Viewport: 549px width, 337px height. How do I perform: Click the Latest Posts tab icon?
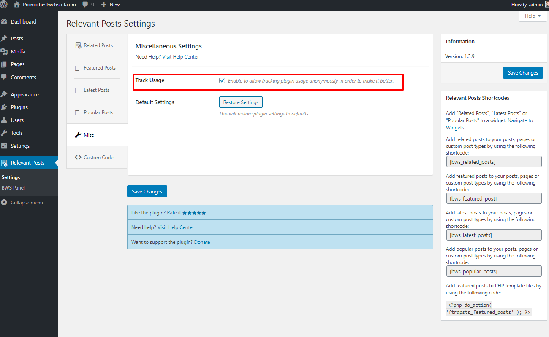click(77, 90)
